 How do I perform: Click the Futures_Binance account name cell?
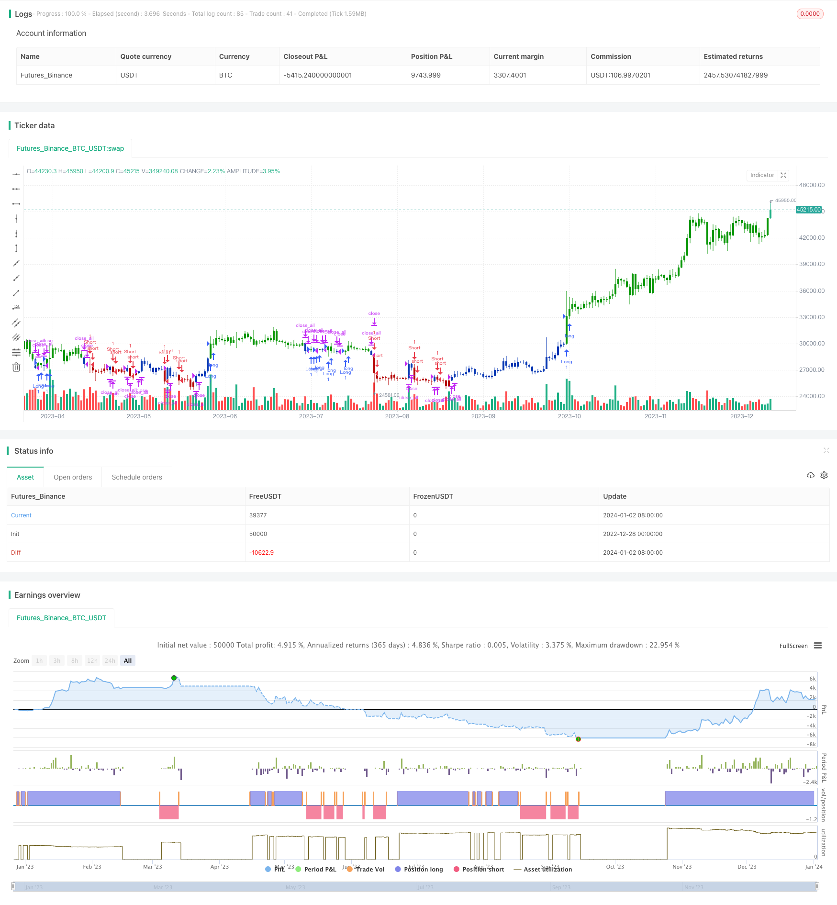coord(46,75)
